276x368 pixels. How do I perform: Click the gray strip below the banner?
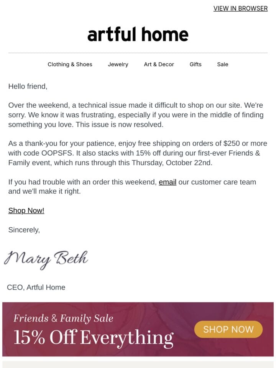pos(138,365)
